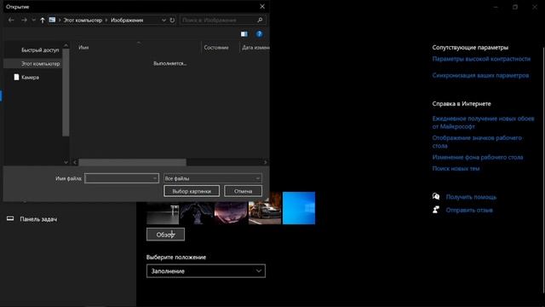Toggle the preview pane view icon
The image size is (545, 307).
(244, 34)
